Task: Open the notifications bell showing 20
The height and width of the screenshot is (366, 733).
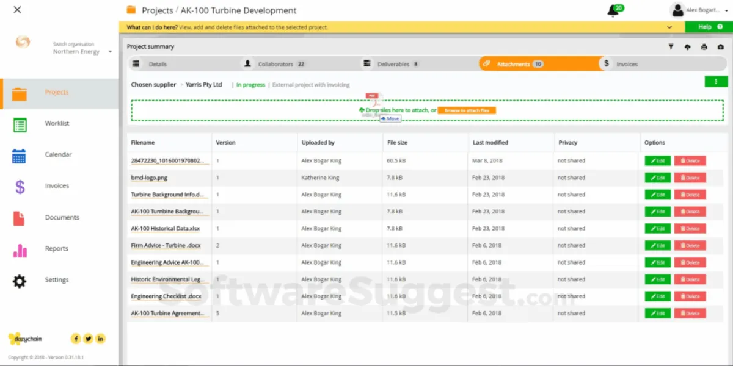Action: 614,10
